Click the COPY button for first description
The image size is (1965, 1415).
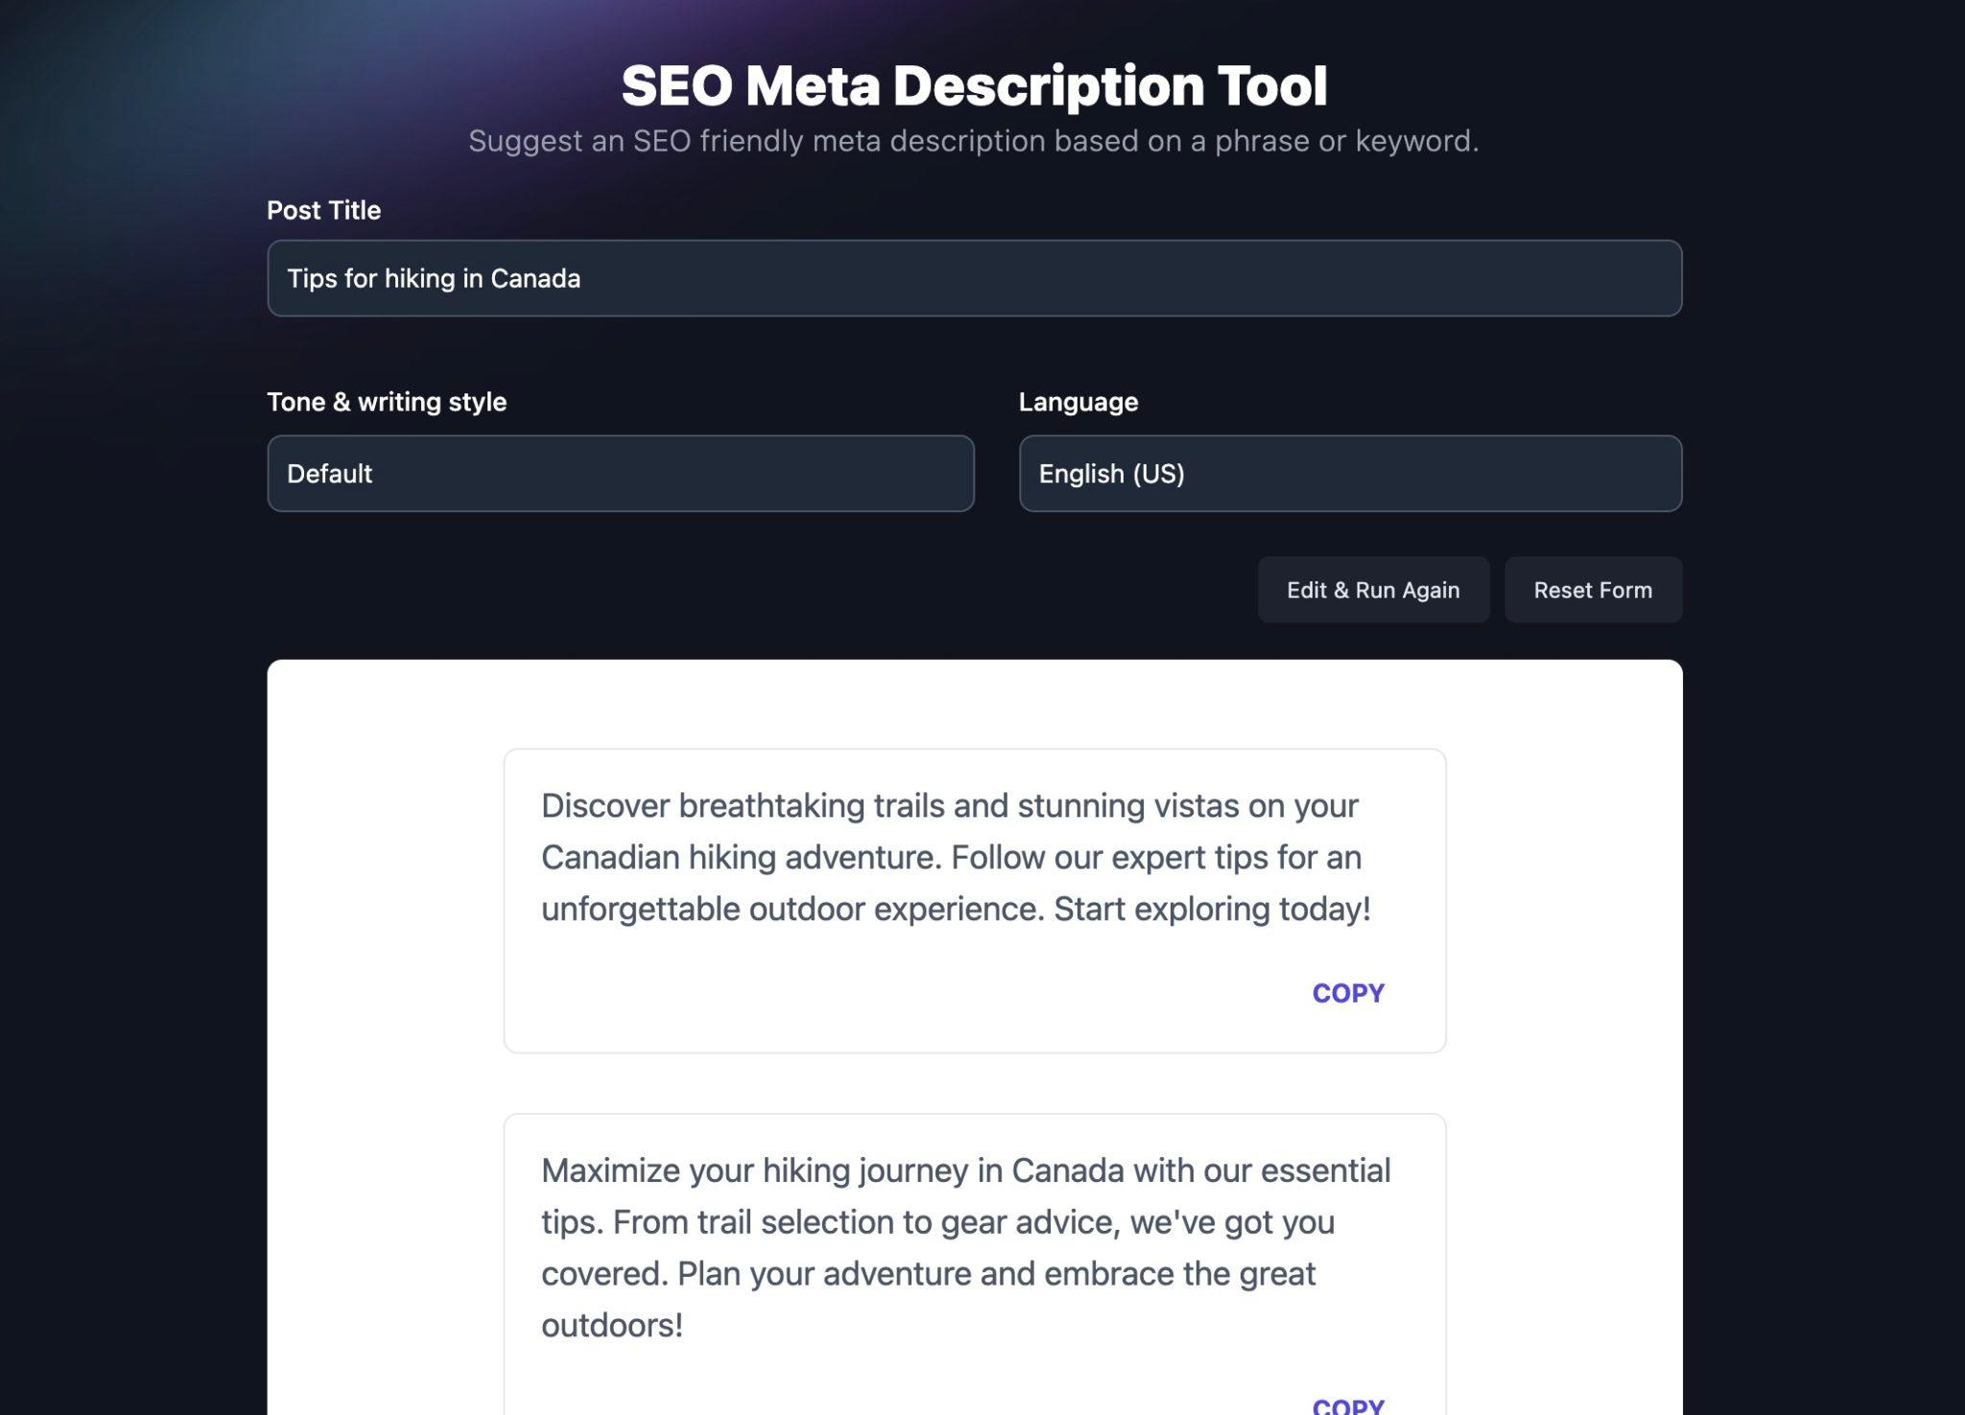(x=1347, y=991)
